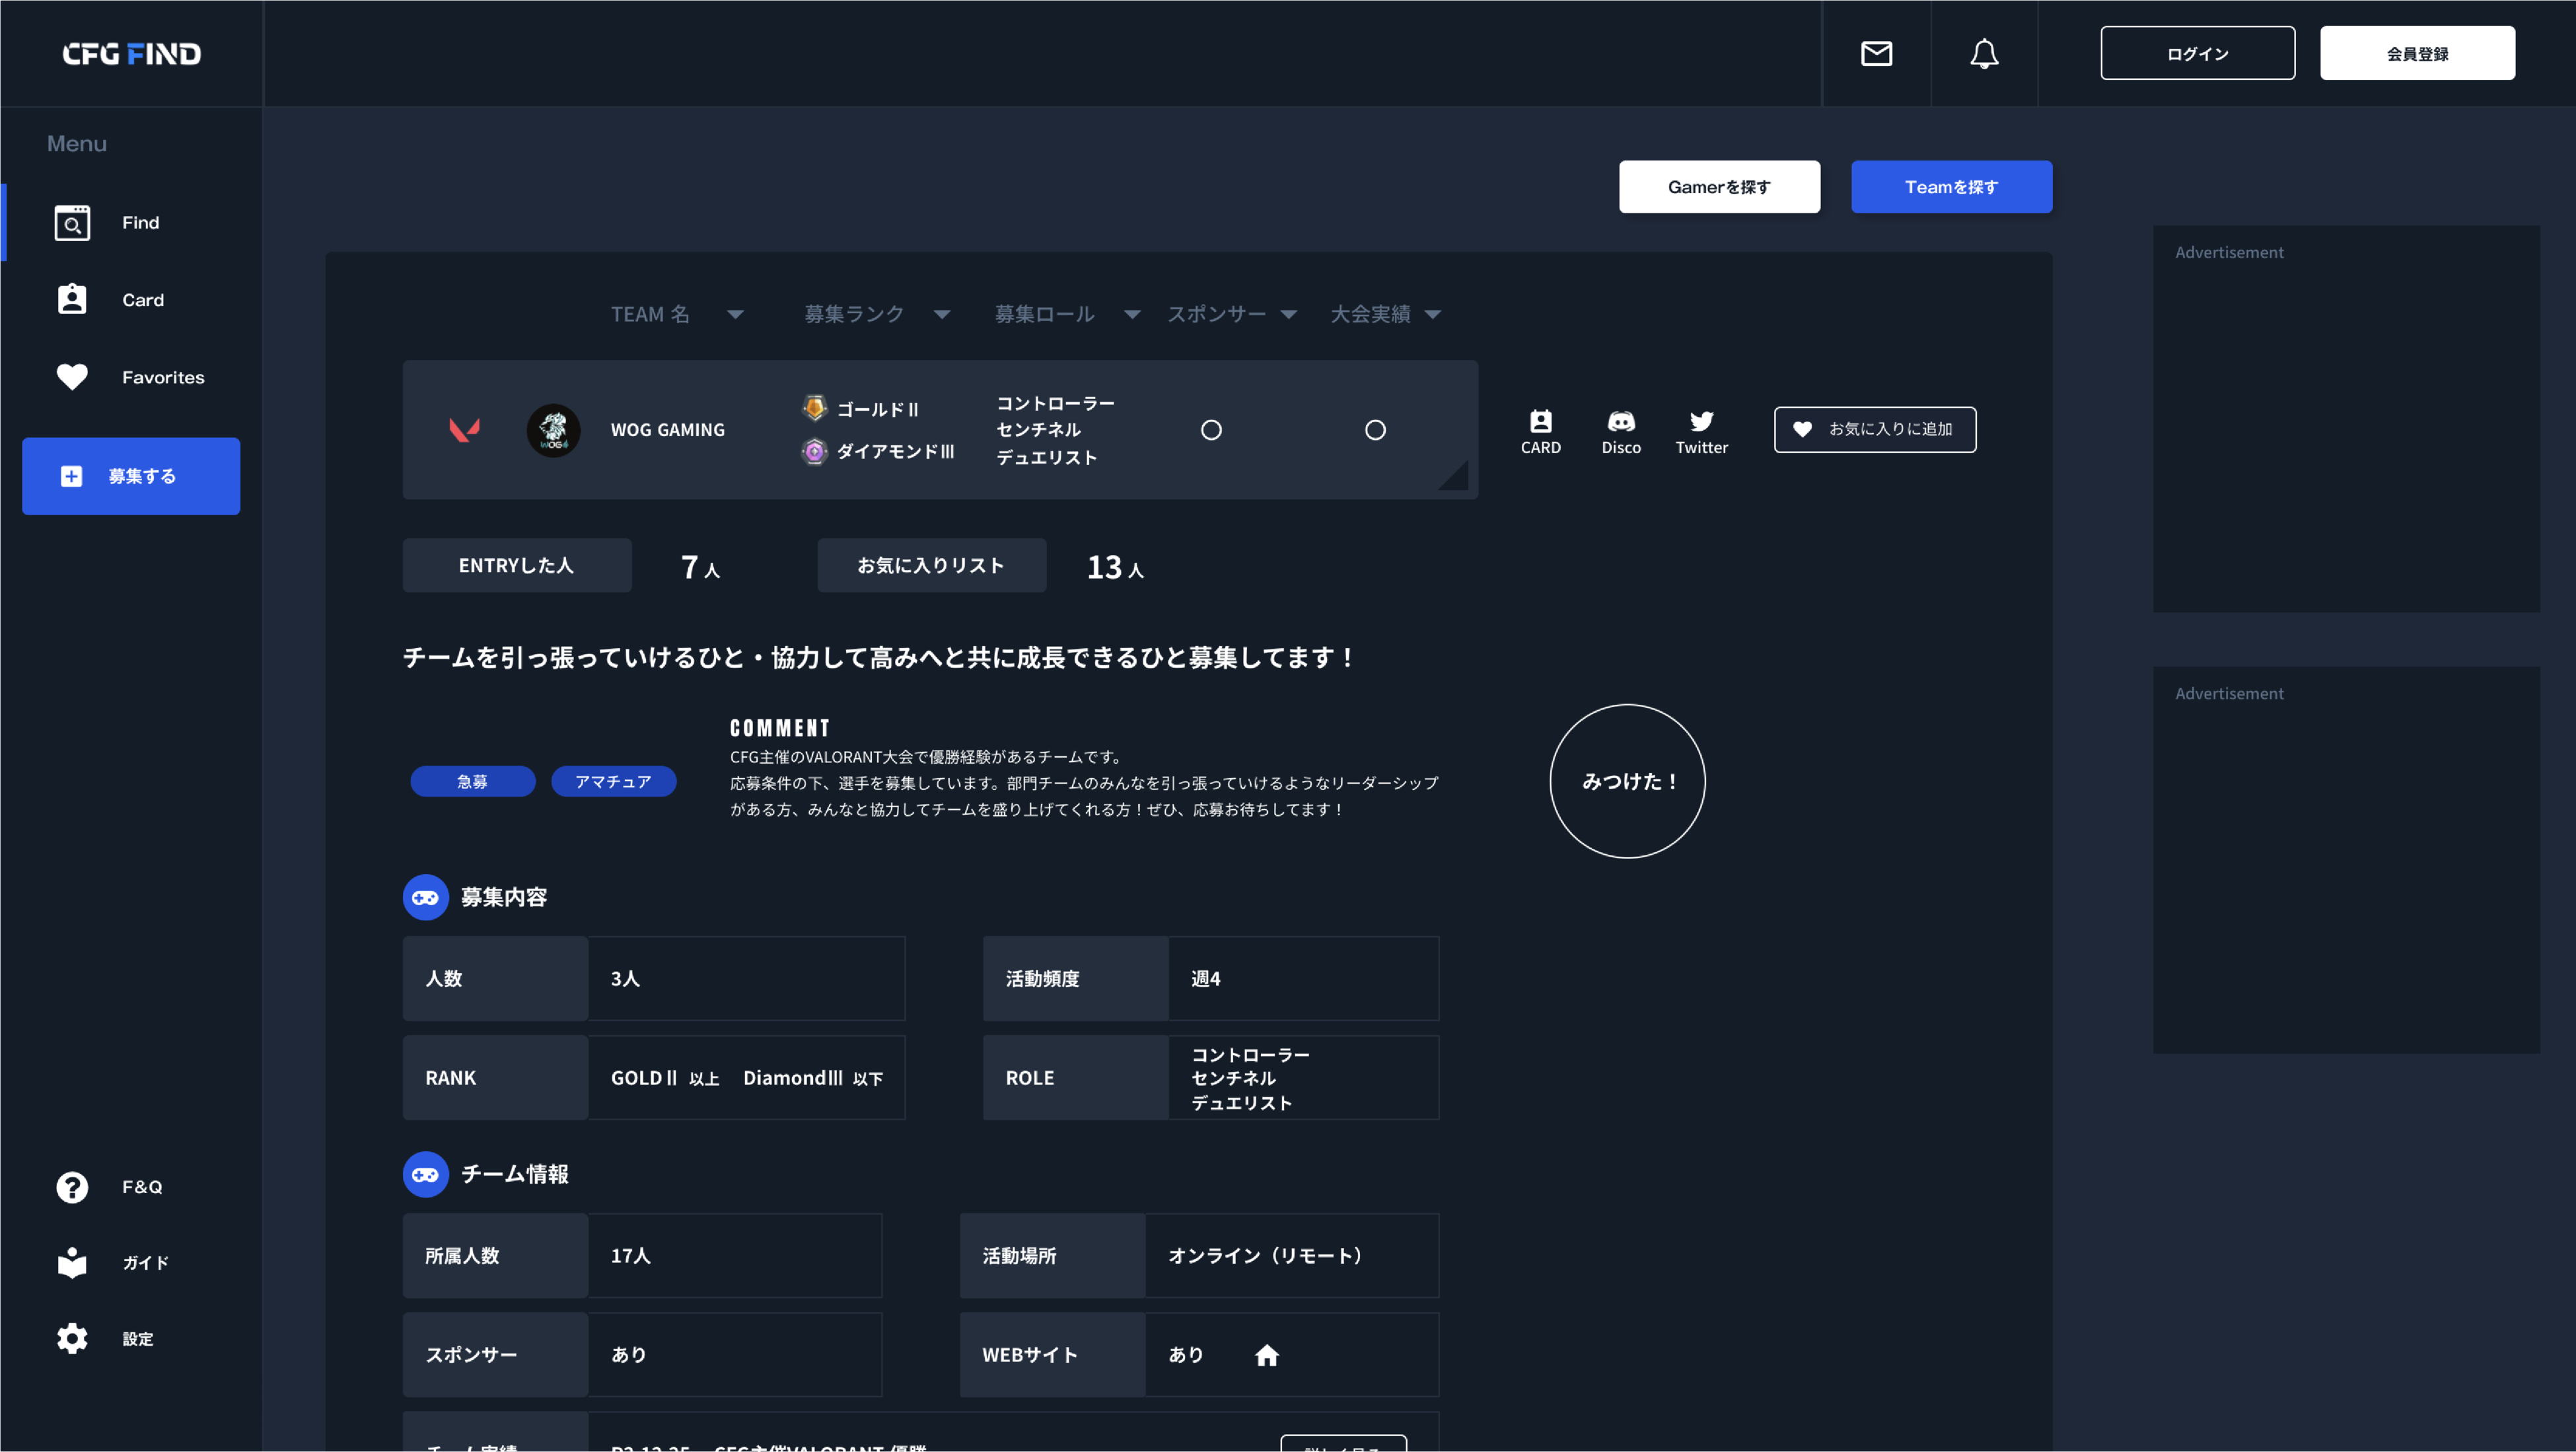Expand the TEAM 名 dropdown
Viewport: 2576px width, 1452px height.
pyautogui.click(x=735, y=314)
